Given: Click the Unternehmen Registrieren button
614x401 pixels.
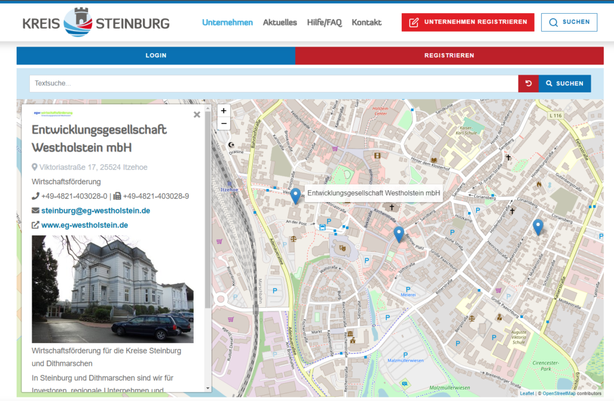Looking at the screenshot, I should (468, 22).
